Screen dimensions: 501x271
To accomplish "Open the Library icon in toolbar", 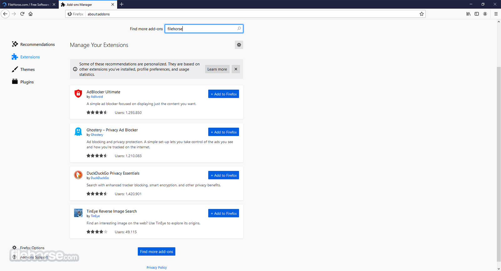I will (468, 14).
